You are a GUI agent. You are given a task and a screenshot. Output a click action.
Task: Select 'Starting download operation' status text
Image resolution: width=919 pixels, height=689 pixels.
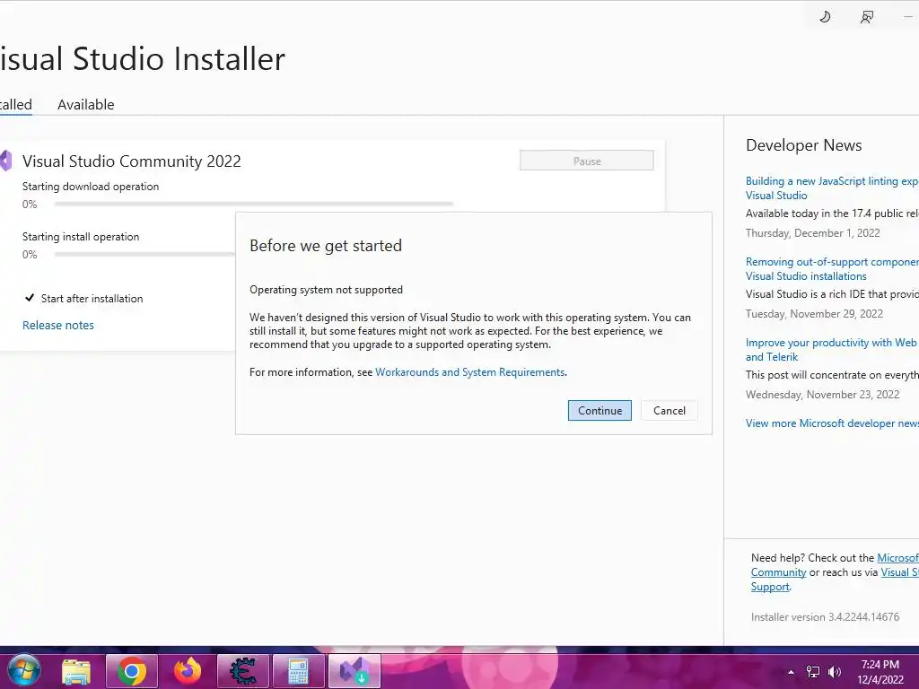(91, 187)
